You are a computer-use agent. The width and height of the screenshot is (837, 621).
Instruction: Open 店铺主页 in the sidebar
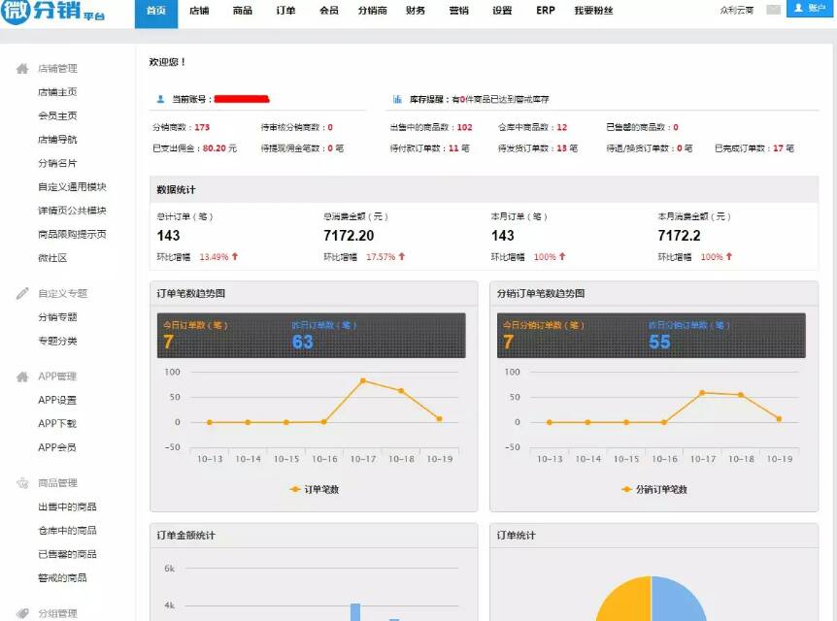[57, 92]
